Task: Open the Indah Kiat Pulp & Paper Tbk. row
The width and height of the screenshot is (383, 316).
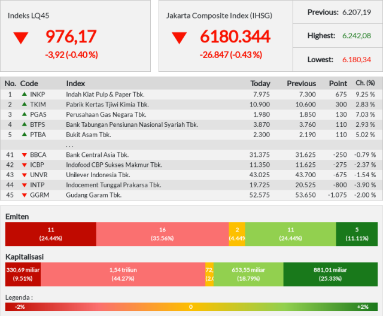Action: pyautogui.click(x=191, y=95)
